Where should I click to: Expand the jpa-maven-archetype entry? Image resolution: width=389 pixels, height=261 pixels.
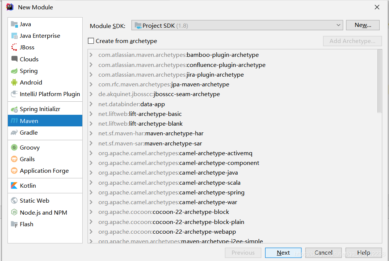(91, 85)
